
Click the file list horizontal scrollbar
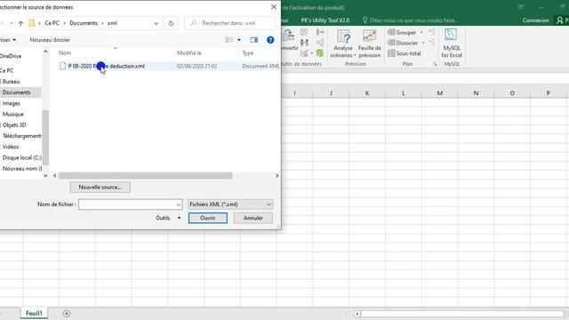pos(146,176)
